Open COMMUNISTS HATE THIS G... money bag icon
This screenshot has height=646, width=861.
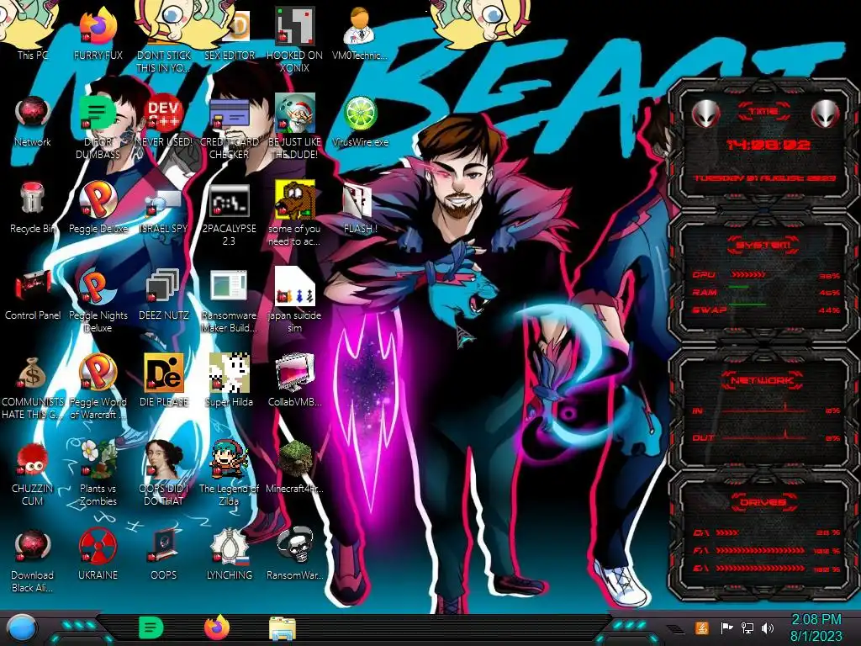pos(33,387)
